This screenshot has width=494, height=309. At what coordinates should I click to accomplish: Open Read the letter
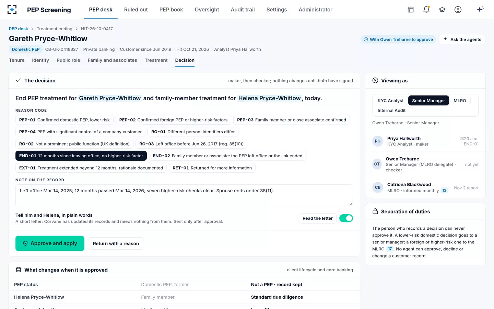point(318,218)
